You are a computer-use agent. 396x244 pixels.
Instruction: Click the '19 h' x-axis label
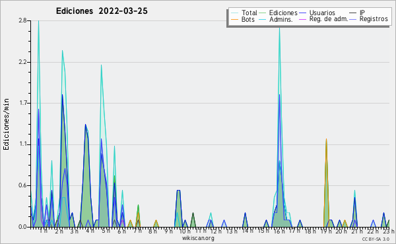(326, 231)
